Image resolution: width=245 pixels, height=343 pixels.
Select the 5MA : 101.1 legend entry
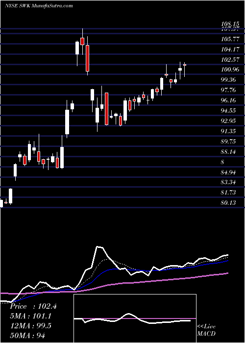31,316
